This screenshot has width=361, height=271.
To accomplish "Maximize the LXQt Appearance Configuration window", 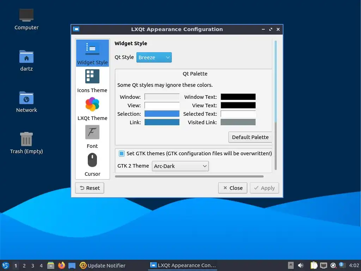I will (271, 29).
